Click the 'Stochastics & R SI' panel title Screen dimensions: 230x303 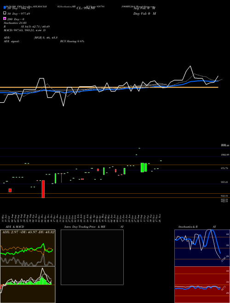point(197,227)
